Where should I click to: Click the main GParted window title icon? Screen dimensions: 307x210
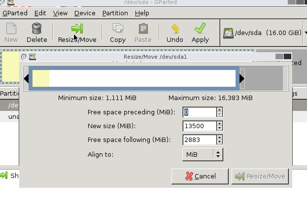tap(10, 2)
